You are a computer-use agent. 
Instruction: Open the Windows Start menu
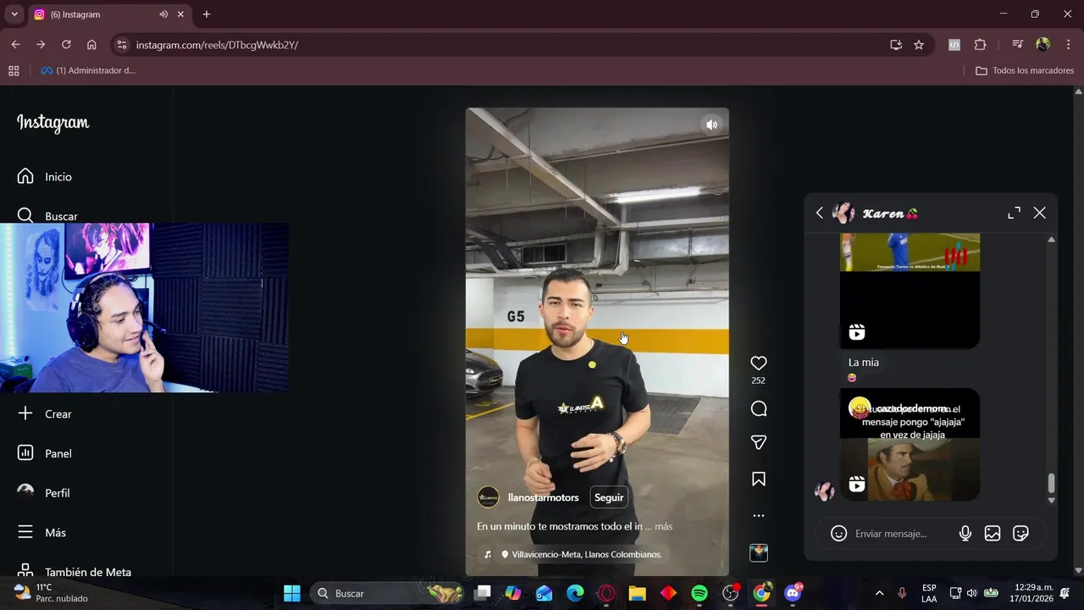click(x=292, y=593)
